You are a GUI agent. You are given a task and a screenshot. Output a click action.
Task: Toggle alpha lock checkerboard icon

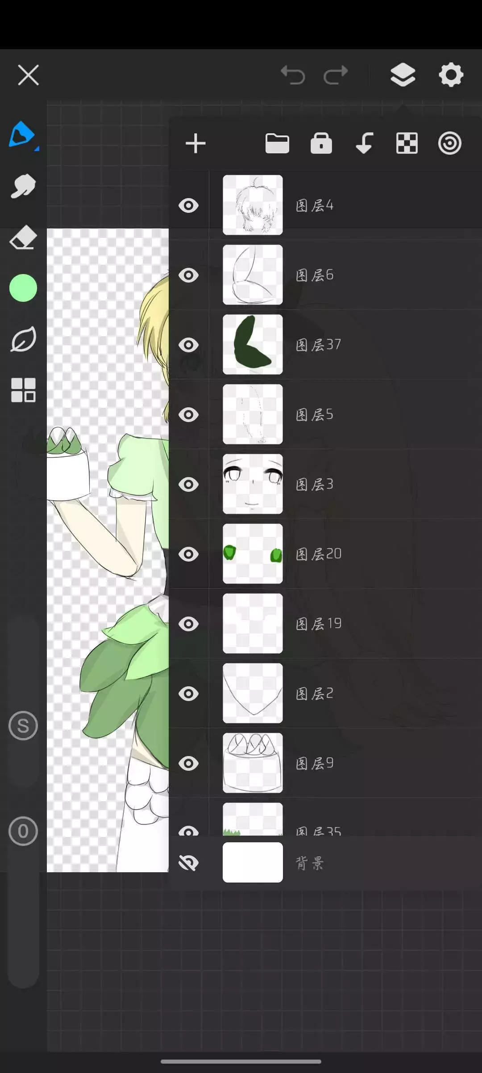pyautogui.click(x=407, y=144)
